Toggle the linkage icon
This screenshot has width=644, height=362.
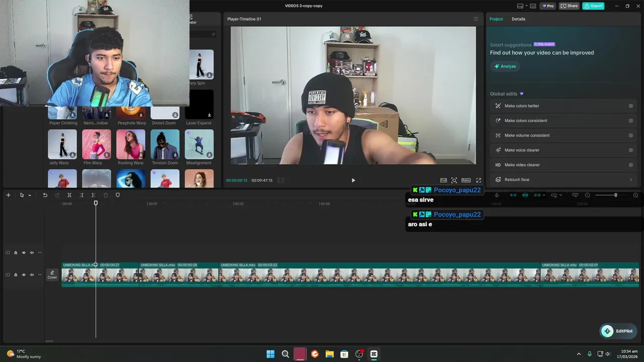pos(537,195)
